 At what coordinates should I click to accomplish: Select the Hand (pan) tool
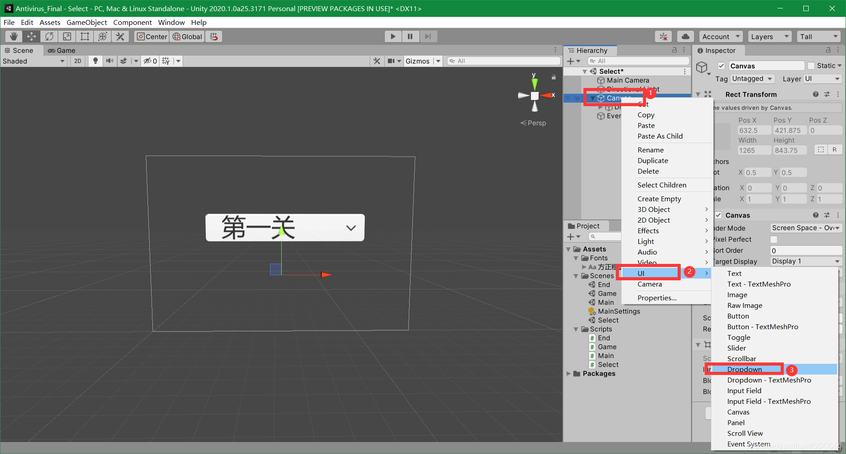click(13, 36)
